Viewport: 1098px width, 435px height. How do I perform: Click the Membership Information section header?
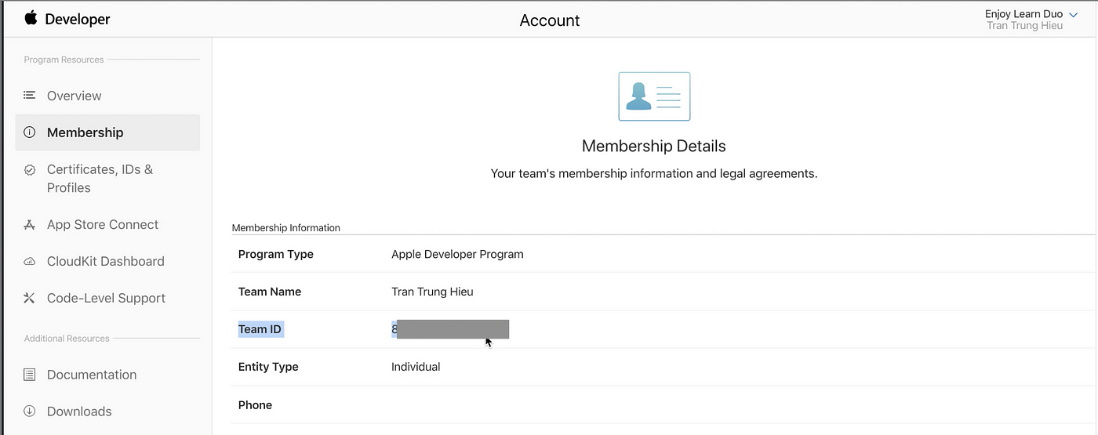[286, 228]
